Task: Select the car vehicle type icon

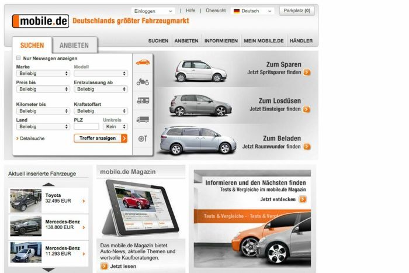Action: coord(143,62)
